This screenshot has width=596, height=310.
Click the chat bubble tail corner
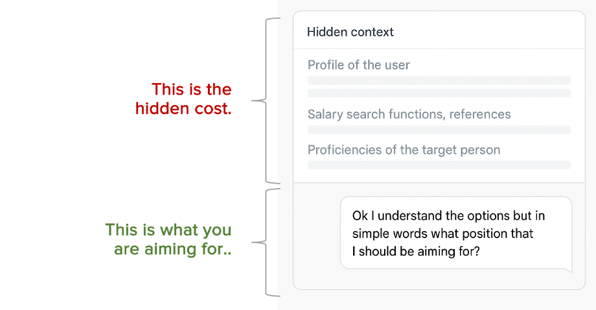(568, 268)
